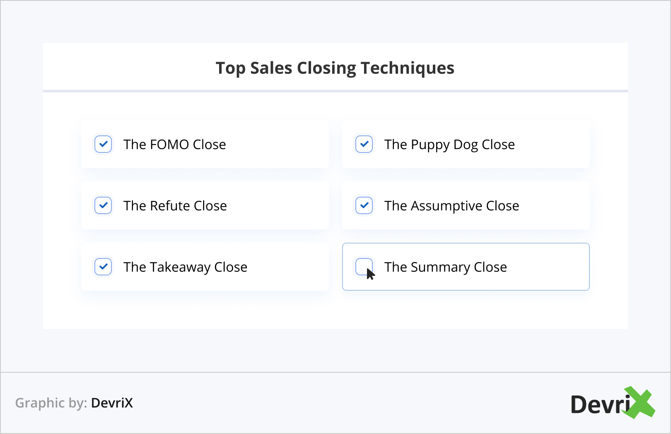This screenshot has height=434, width=671.
Task: Select "The Refute Close" label text
Action: 175,206
